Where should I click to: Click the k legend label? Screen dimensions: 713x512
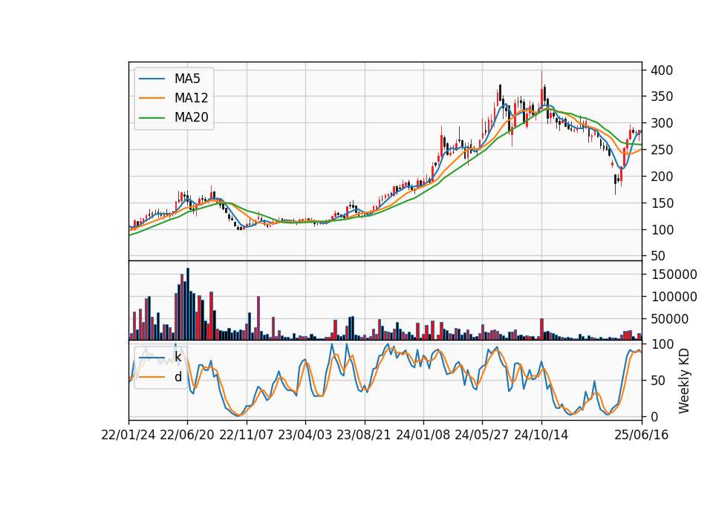(178, 357)
